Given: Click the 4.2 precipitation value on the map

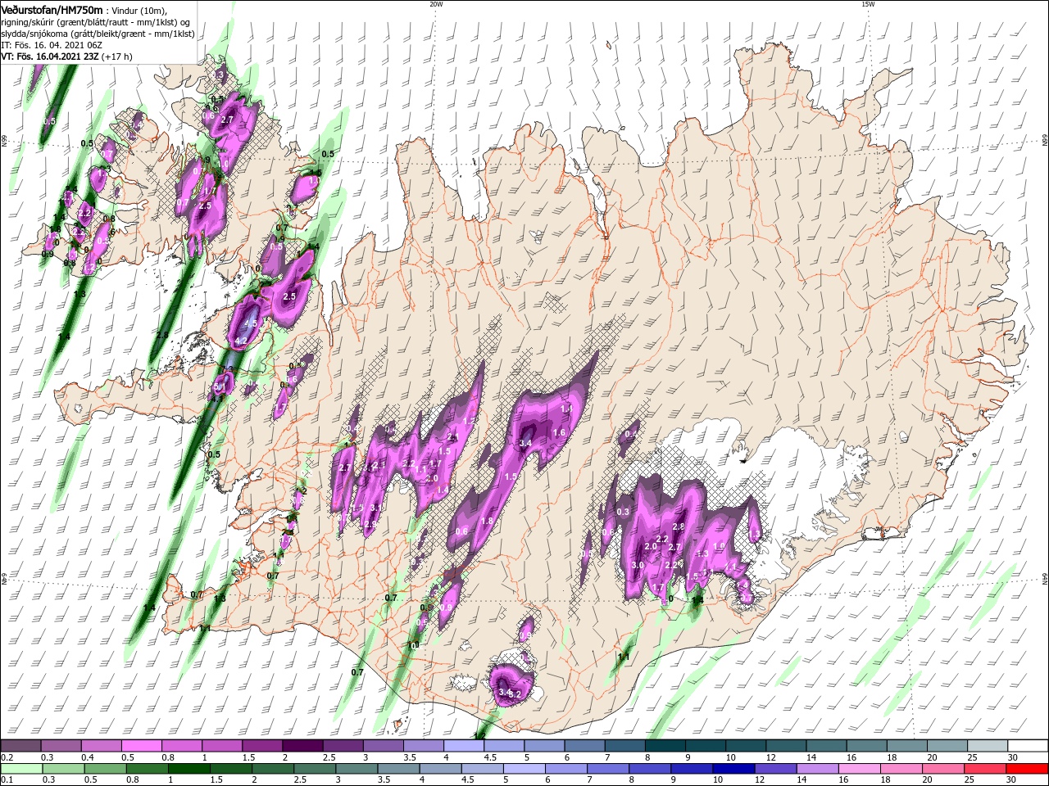Looking at the screenshot, I should pyautogui.click(x=241, y=341).
